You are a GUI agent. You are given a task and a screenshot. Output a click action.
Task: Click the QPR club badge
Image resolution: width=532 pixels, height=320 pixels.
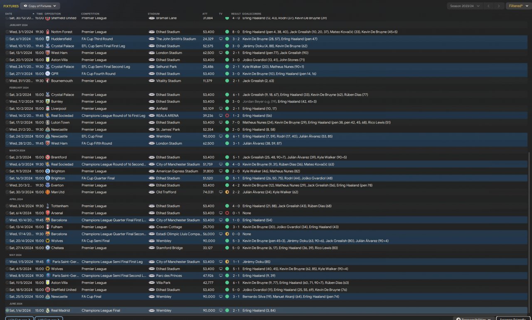pos(48,74)
